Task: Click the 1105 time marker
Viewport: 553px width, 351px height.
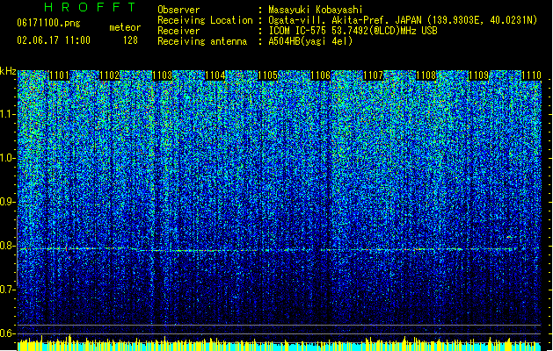Action: pyautogui.click(x=267, y=75)
